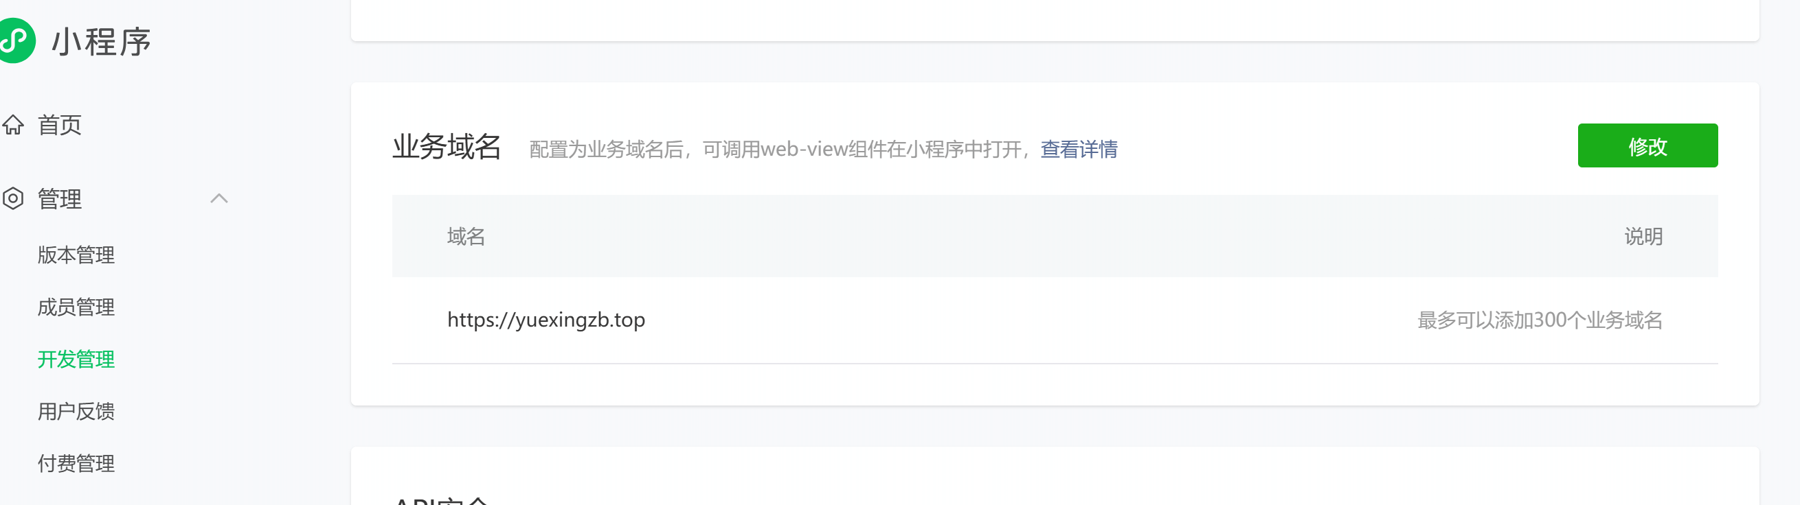Click the https://yuexingzb.top domain entry
The width and height of the screenshot is (1800, 505).
pyautogui.click(x=545, y=320)
